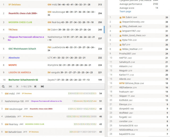This screenshot has width=170, height=137.
Task: Click Elevoya in team member list
Action: [123, 105]
